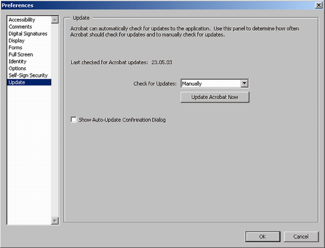Open the Forms preferences entry
This screenshot has height=248, width=325.
click(15, 48)
